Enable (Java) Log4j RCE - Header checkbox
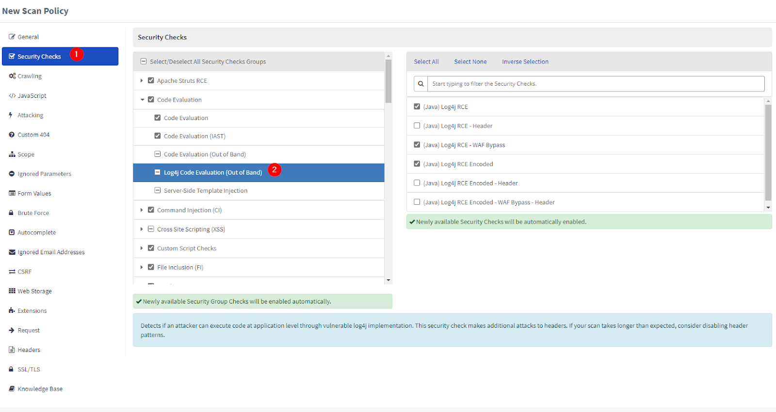Viewport: 776px width, 412px height. [x=417, y=125]
